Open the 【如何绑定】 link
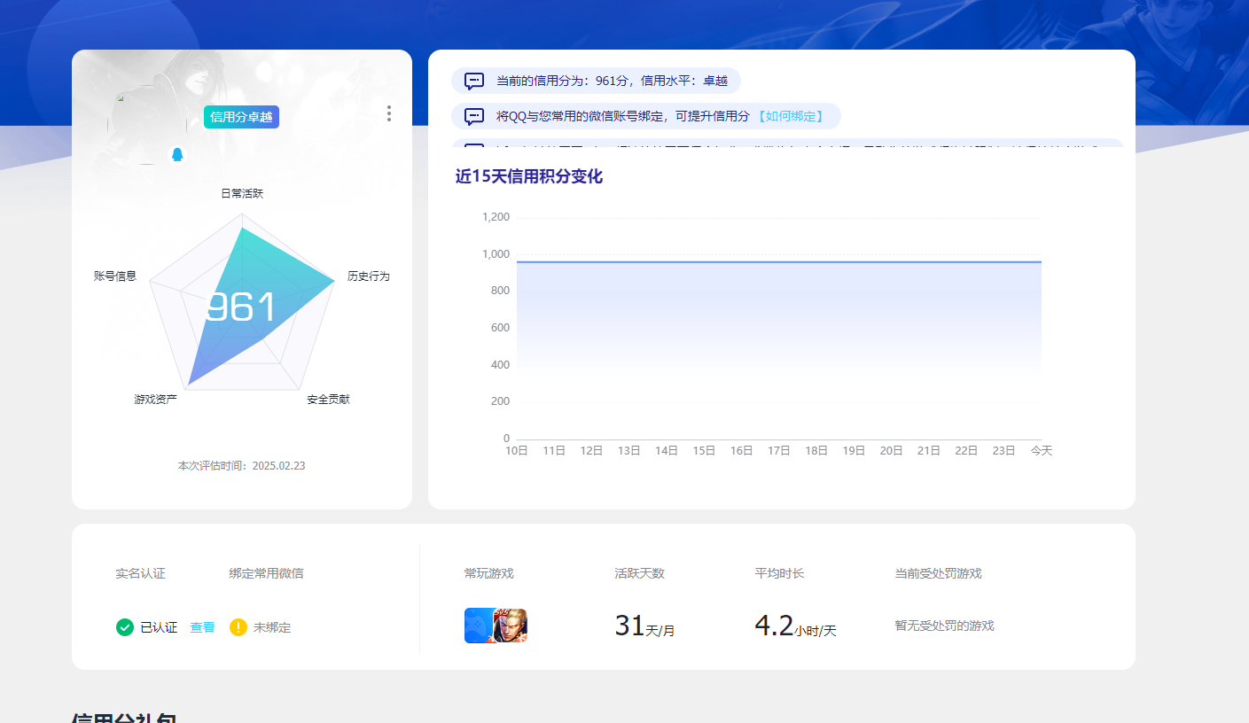 coord(790,116)
